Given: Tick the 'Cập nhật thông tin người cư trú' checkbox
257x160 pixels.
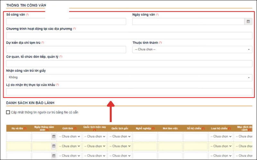Looking at the screenshot, I should point(8,112).
